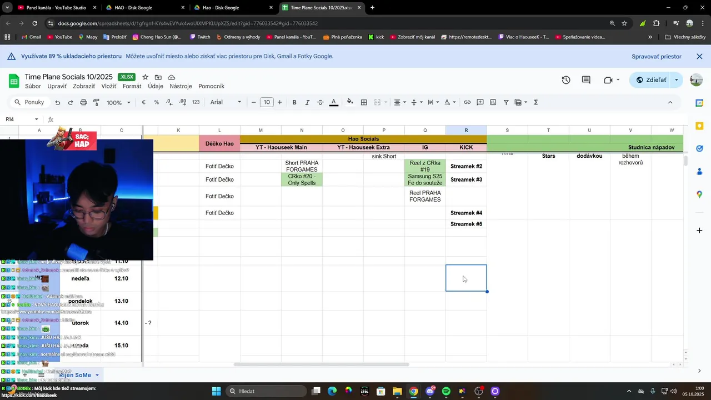
Task: Toggle strikethrough formatting
Action: pos(321,102)
